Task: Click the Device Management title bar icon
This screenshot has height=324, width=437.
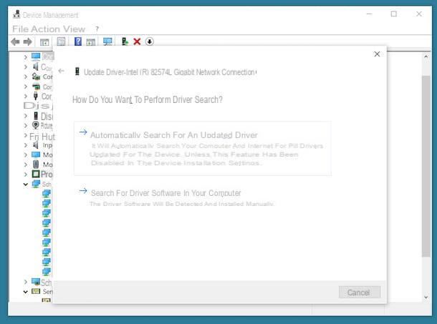Action: pyautogui.click(x=16, y=14)
